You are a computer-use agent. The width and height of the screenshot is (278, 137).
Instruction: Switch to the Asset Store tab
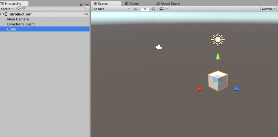pos(168,4)
